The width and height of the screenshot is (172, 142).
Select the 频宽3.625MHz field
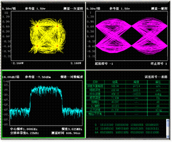coord(72,129)
